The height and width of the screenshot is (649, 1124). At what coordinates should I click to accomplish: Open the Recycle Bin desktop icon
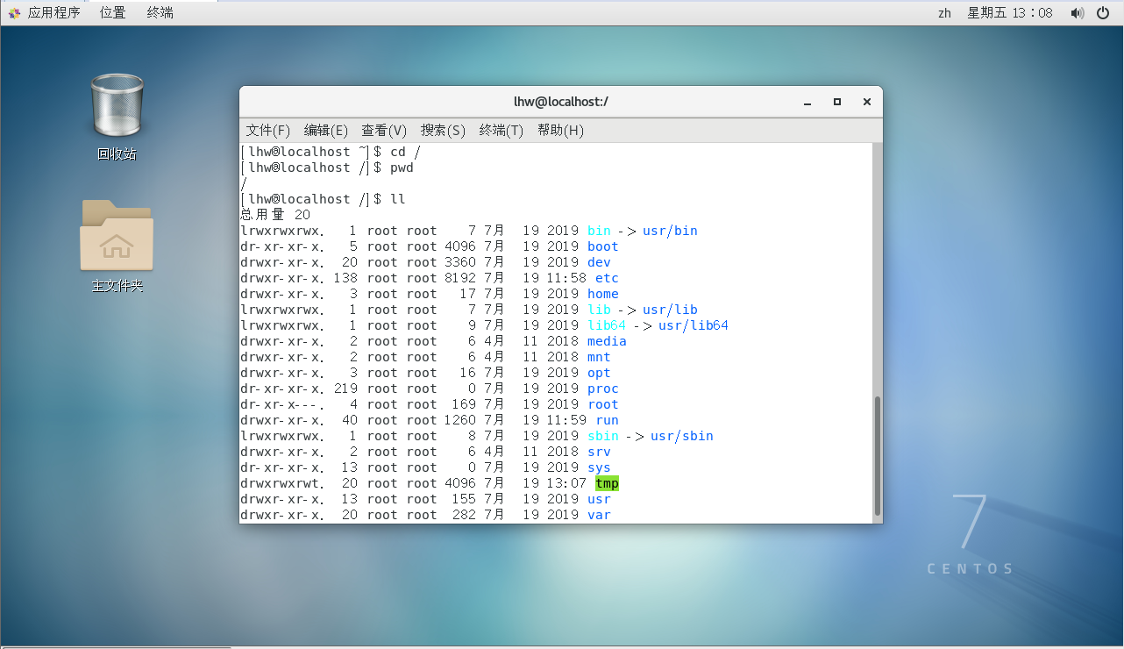[x=117, y=107]
